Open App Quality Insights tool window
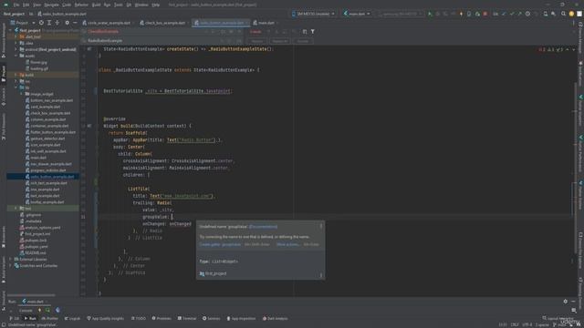The height and width of the screenshot is (328, 584). click(x=106, y=318)
